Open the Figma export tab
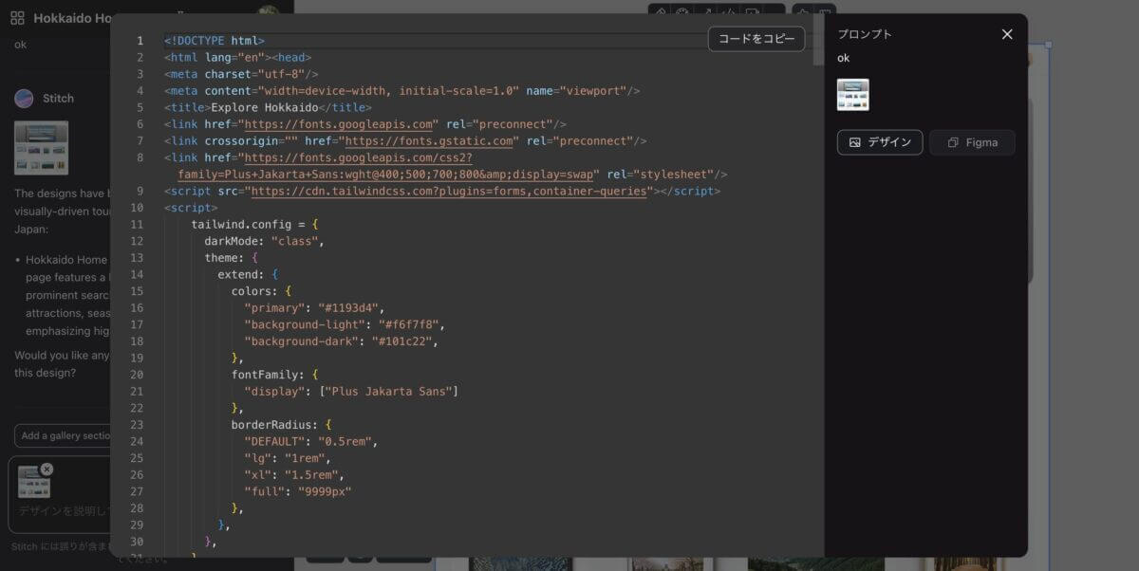The width and height of the screenshot is (1139, 571). pos(972,142)
